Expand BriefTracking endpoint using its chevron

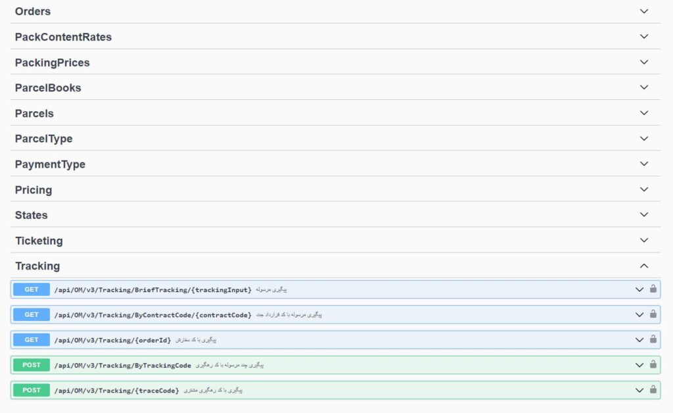click(x=639, y=289)
